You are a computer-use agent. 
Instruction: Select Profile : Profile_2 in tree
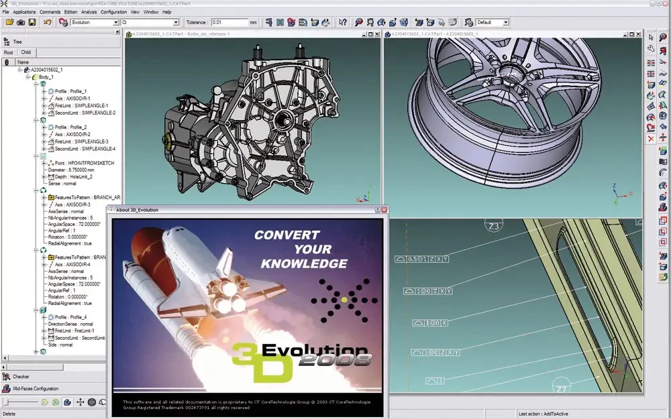tap(70, 127)
